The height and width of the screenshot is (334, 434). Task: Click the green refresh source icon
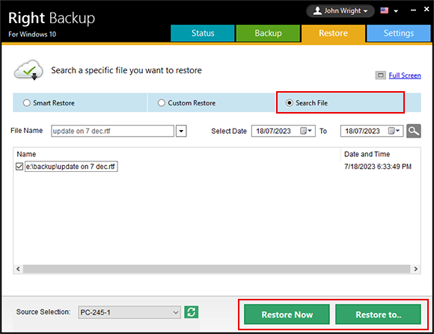(x=192, y=312)
